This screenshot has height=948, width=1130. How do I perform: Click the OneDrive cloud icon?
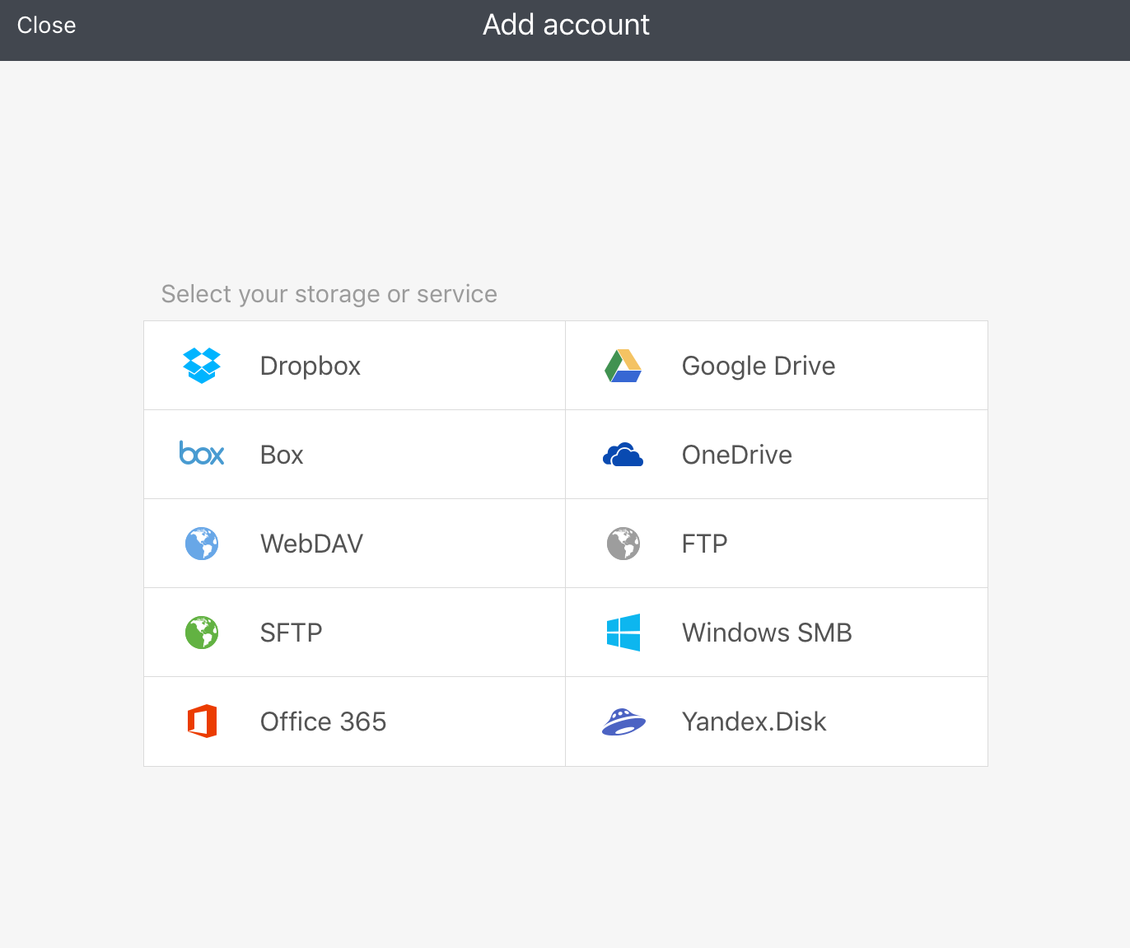[x=623, y=455]
